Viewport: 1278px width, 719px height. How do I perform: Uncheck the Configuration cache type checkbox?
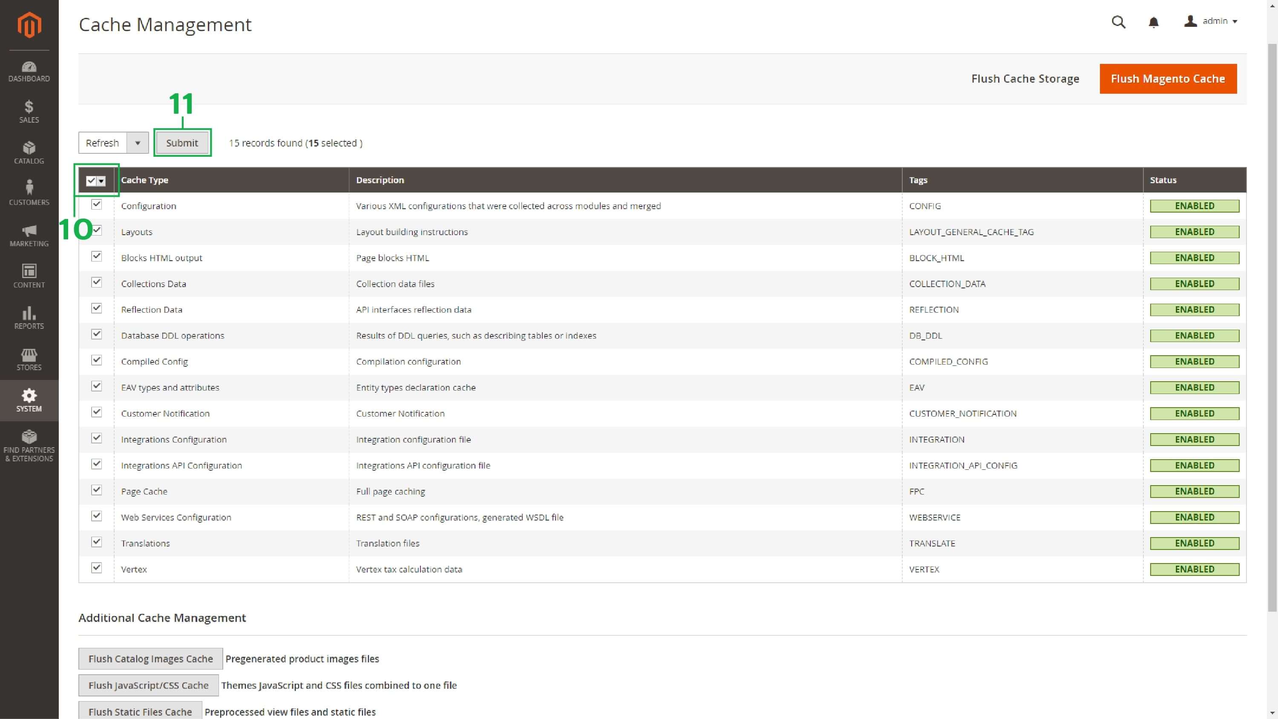point(97,204)
